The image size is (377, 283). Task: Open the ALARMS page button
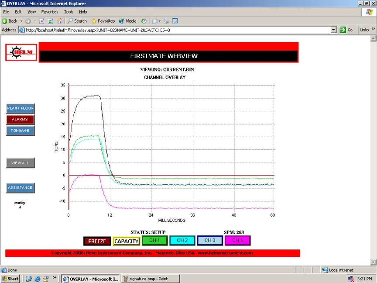(20, 119)
